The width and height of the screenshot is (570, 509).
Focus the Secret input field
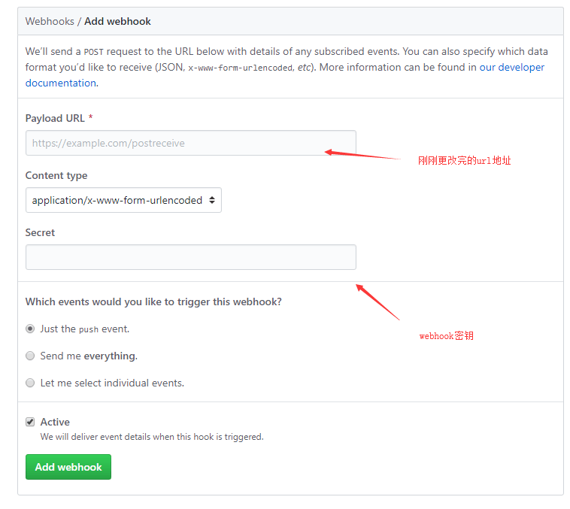pyautogui.click(x=191, y=257)
